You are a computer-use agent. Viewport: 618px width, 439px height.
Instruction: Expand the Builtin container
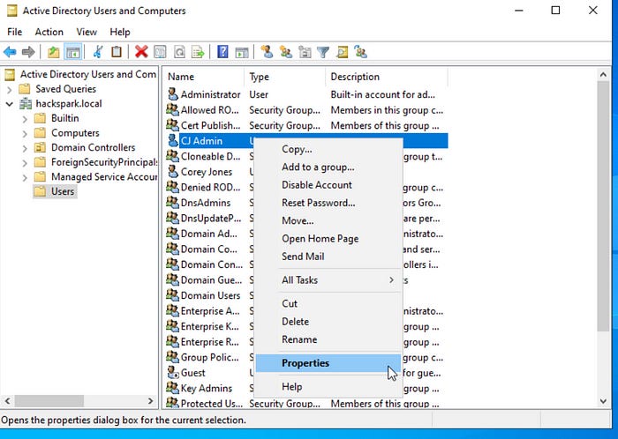point(25,119)
